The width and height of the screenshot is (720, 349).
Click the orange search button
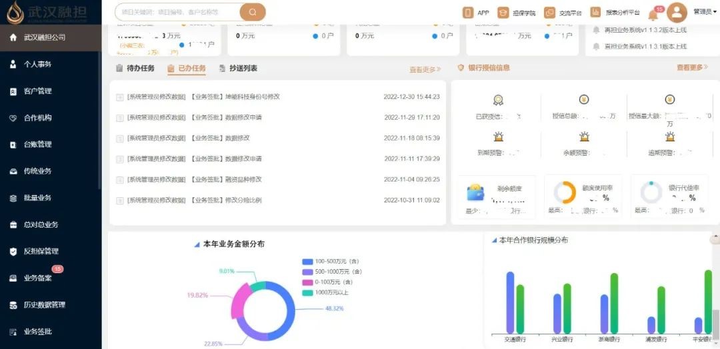click(252, 12)
